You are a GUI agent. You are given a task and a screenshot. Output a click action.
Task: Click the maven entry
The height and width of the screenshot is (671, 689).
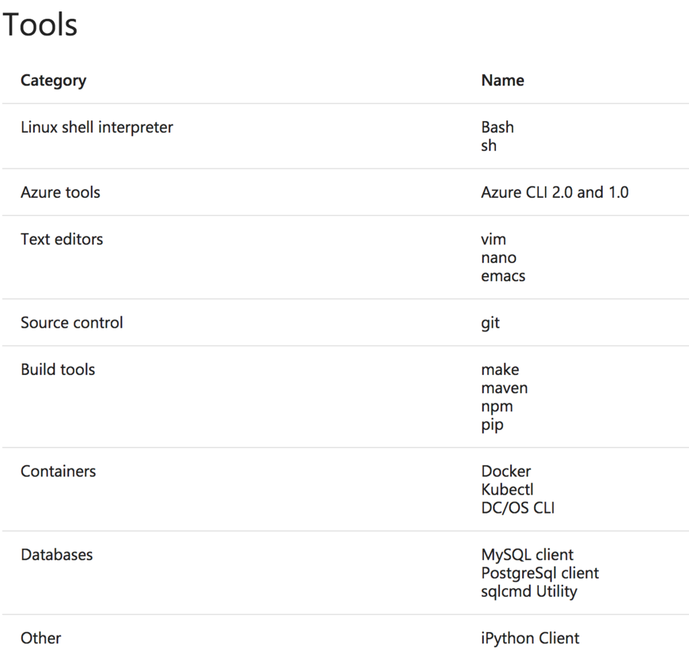505,388
